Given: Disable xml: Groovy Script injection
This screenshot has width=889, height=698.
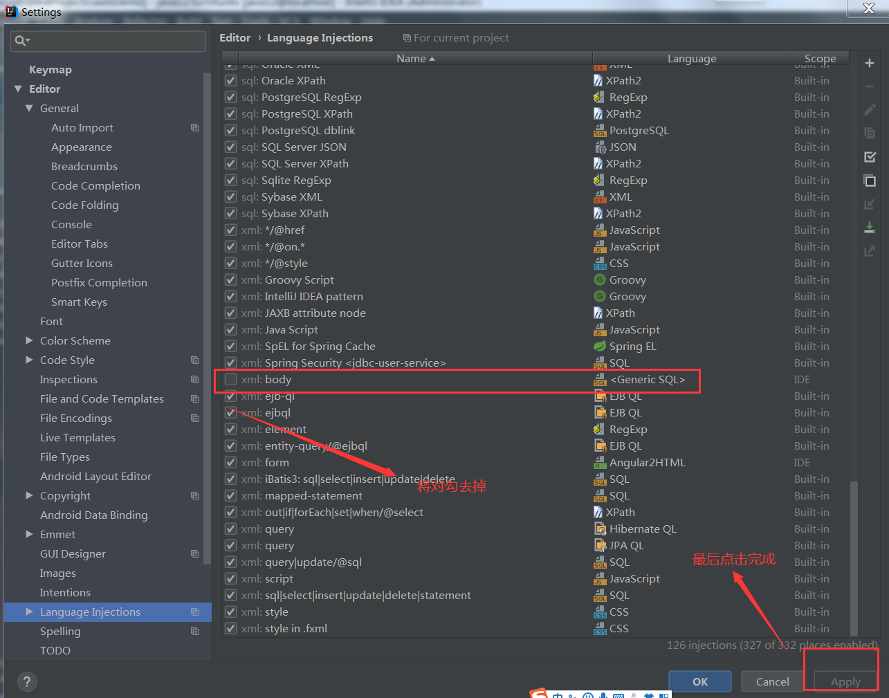Looking at the screenshot, I should coord(230,279).
